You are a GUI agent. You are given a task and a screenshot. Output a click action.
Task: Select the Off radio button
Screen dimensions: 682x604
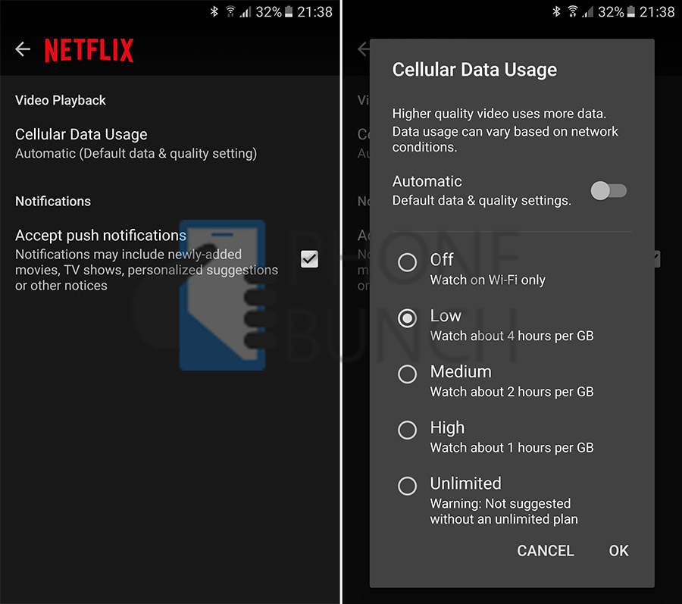coord(408,262)
